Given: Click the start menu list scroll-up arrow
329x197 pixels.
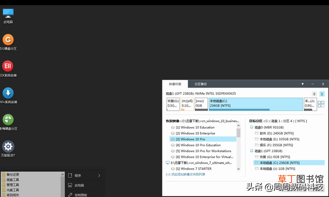Looking at the screenshot, I should [62, 174].
